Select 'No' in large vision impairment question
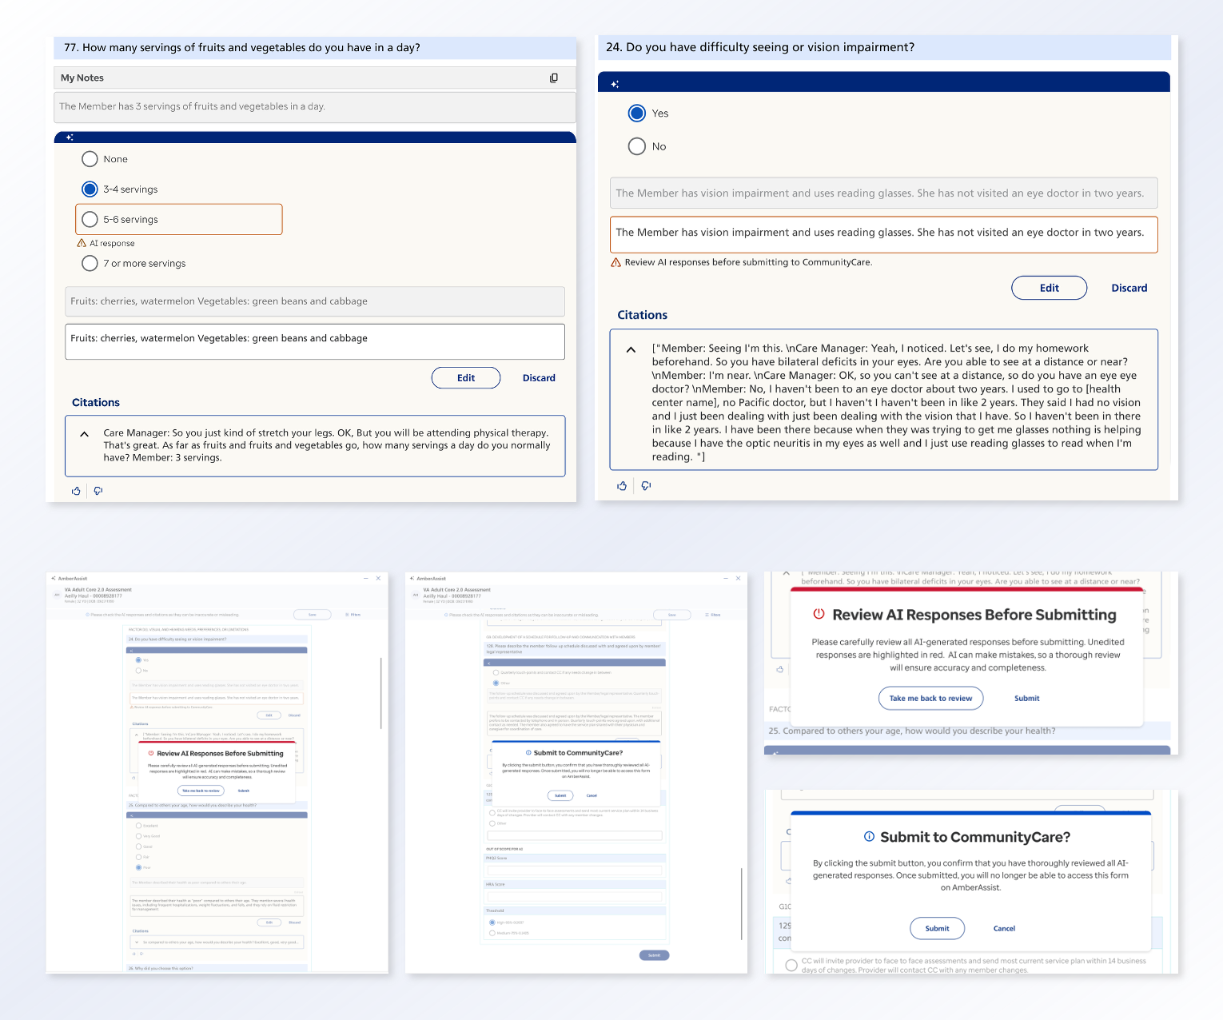Image resolution: width=1223 pixels, height=1020 pixels. tap(637, 146)
